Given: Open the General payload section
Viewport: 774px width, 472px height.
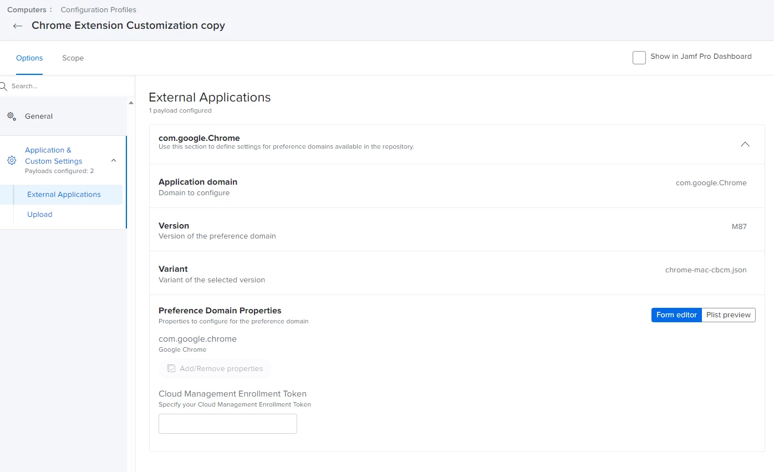Looking at the screenshot, I should (63, 116).
